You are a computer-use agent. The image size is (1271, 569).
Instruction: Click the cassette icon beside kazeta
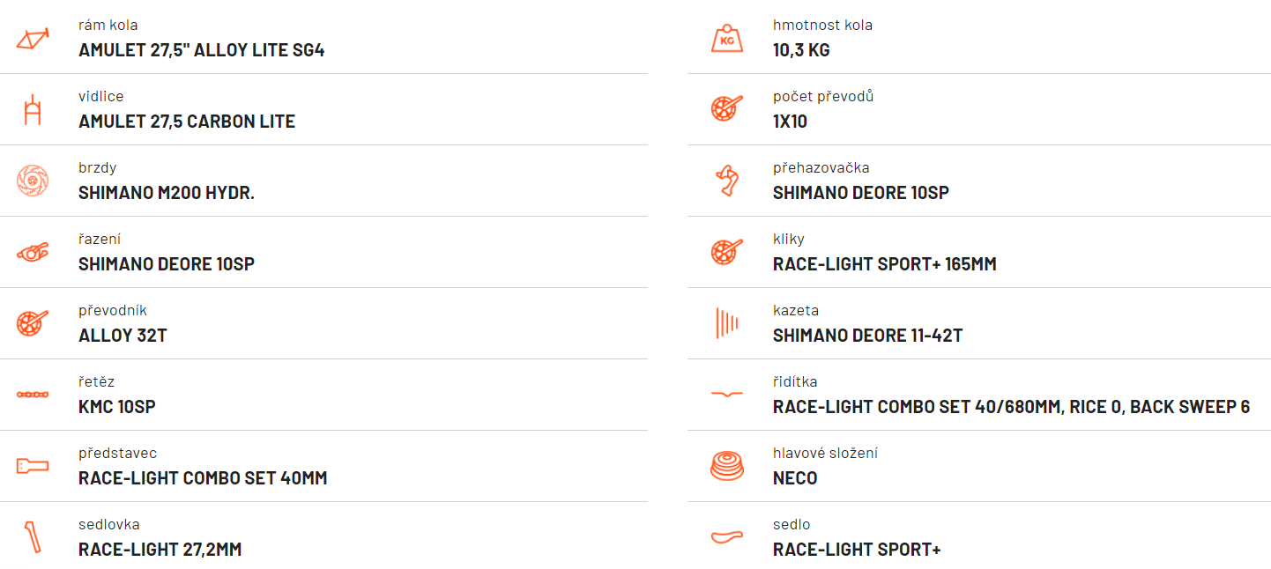(727, 323)
